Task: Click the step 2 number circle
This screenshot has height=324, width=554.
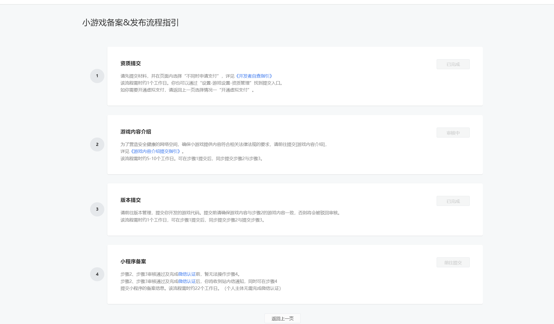Action: pyautogui.click(x=97, y=144)
